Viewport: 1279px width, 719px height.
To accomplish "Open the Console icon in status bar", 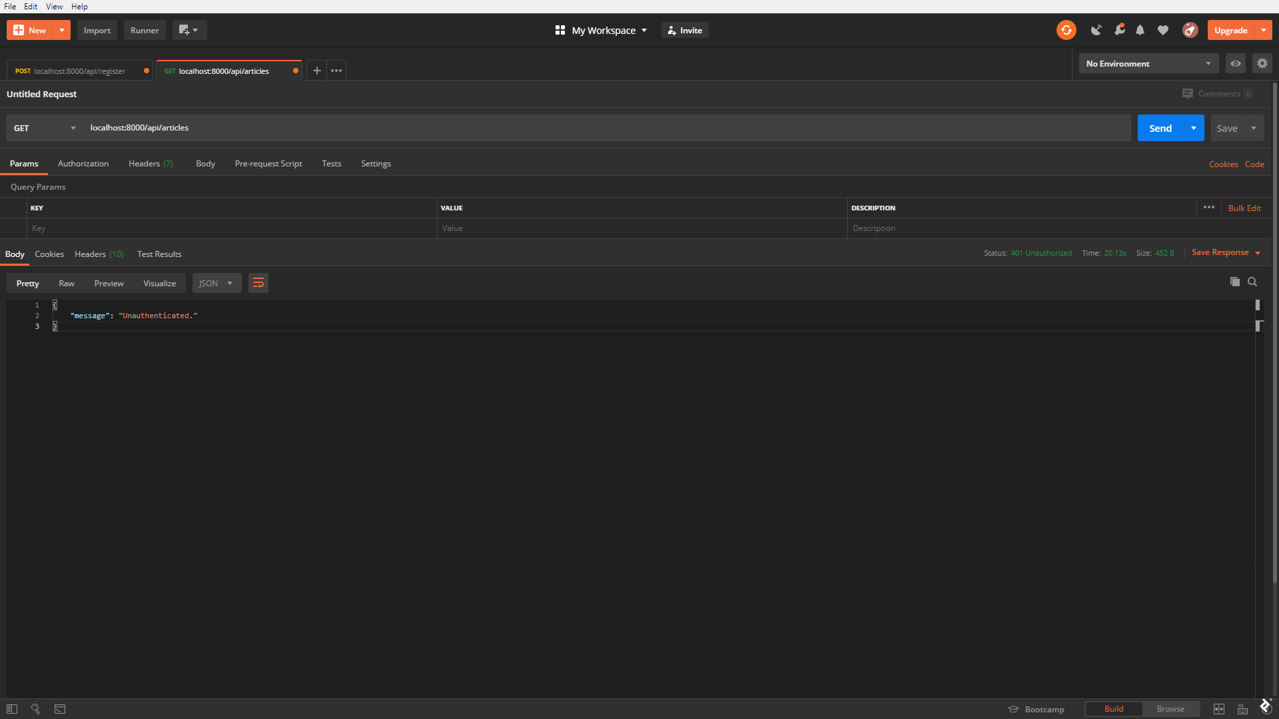I will tap(60, 709).
